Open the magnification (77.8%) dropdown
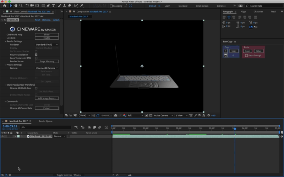This screenshot has width=284, height=177. [84, 115]
